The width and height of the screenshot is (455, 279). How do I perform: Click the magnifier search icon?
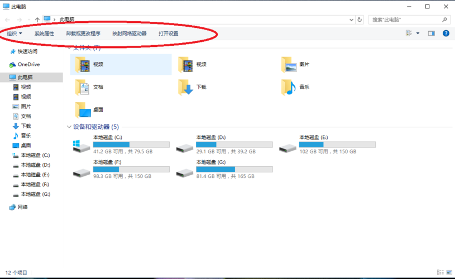pyautogui.click(x=444, y=20)
